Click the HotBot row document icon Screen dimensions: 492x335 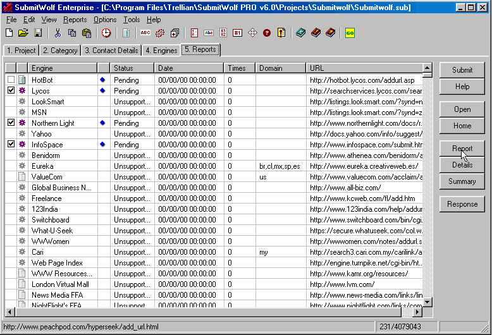22,80
